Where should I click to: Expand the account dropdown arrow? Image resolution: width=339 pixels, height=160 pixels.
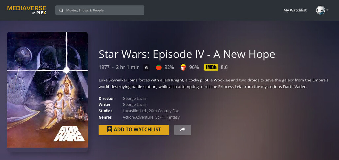point(327,10)
